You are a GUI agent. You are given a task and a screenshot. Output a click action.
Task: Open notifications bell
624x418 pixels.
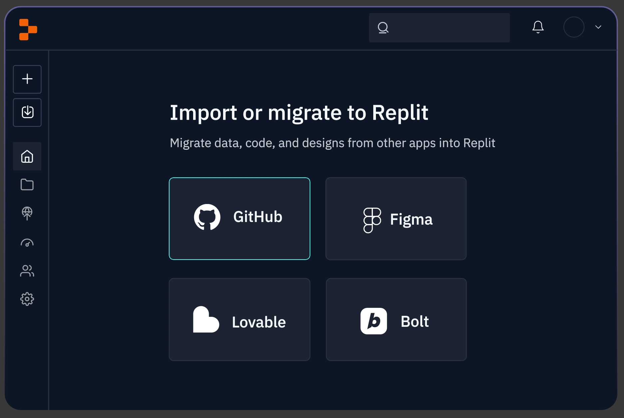[538, 27]
